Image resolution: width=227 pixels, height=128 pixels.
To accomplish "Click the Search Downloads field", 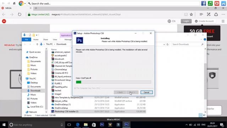I will click(188, 44).
